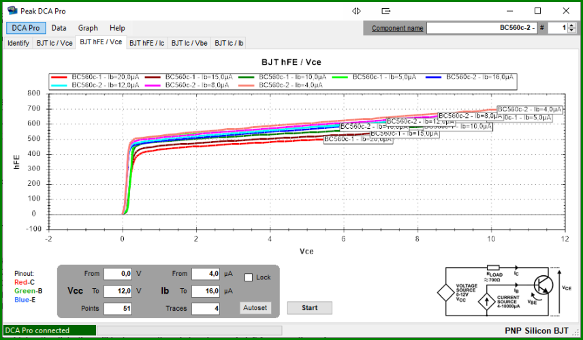Click magenta legend swatch BC560c-2 Ib=8,0µA
This screenshot has height=340, width=583.
pyautogui.click(x=153, y=86)
